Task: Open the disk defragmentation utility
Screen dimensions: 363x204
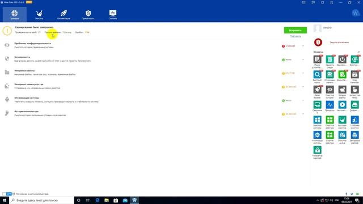Action: [354, 104]
